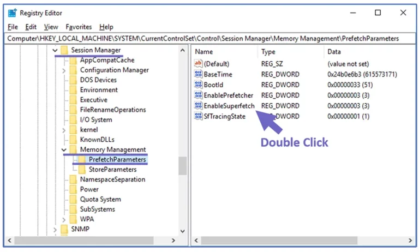This screenshot has height=252, width=419.
Task: Click the Executive folder icon
Action: pos(73,100)
